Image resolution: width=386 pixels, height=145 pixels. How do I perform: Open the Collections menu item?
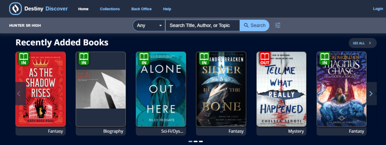tap(110, 9)
